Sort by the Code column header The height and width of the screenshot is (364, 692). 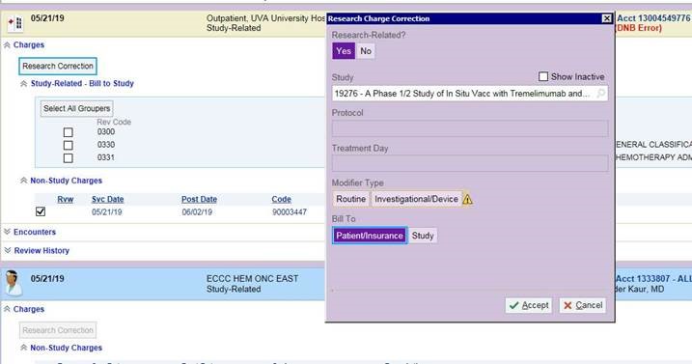(281, 199)
